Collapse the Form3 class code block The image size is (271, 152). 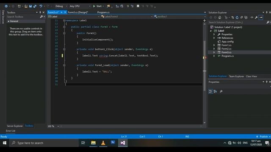[64, 27]
